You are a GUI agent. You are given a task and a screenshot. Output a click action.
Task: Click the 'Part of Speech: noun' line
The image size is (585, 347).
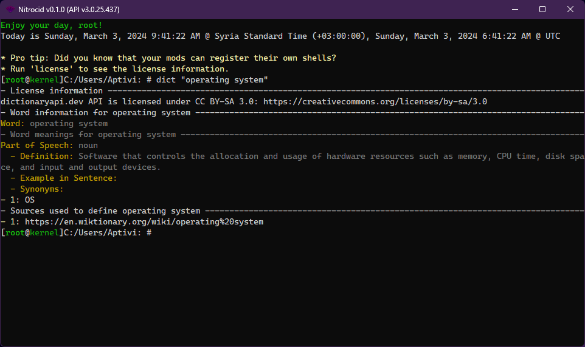click(x=49, y=146)
